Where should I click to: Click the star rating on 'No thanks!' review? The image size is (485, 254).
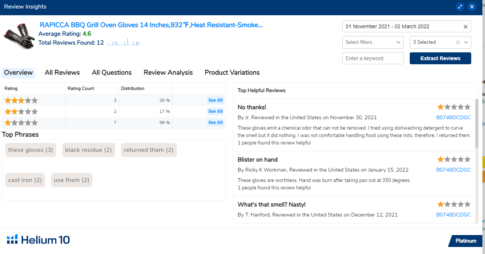(x=454, y=107)
